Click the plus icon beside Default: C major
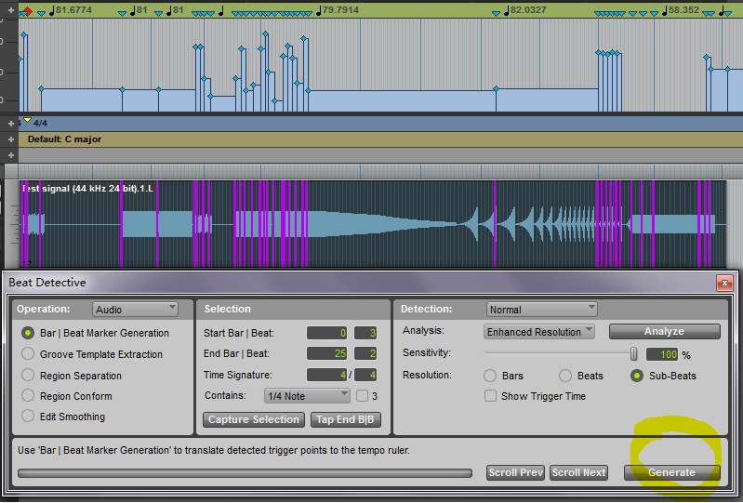 (x=11, y=139)
